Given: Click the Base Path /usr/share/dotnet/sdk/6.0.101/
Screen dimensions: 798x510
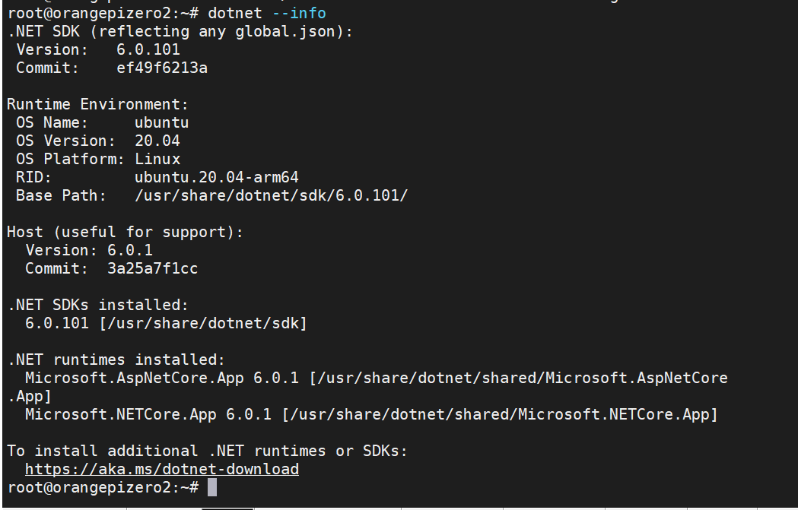Looking at the screenshot, I should (x=272, y=195).
